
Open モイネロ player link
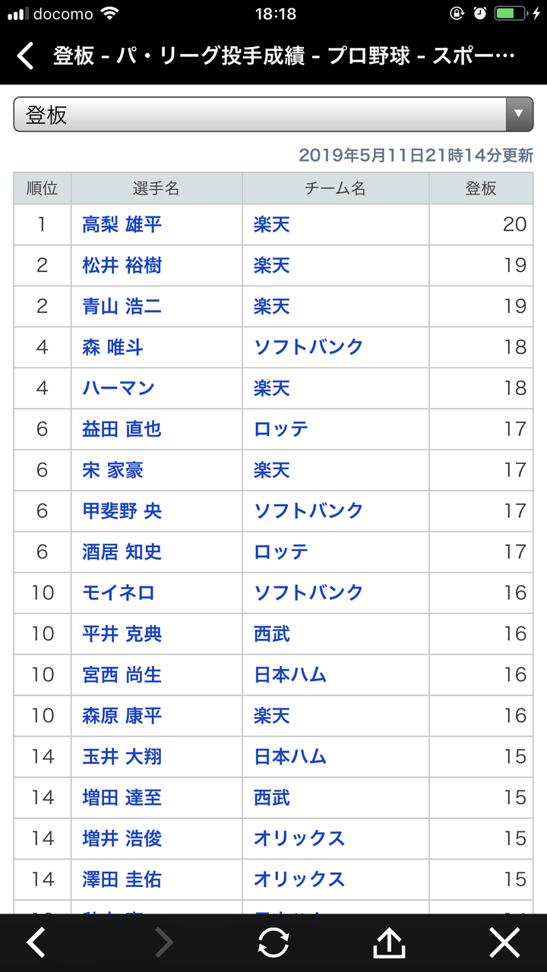click(x=119, y=593)
